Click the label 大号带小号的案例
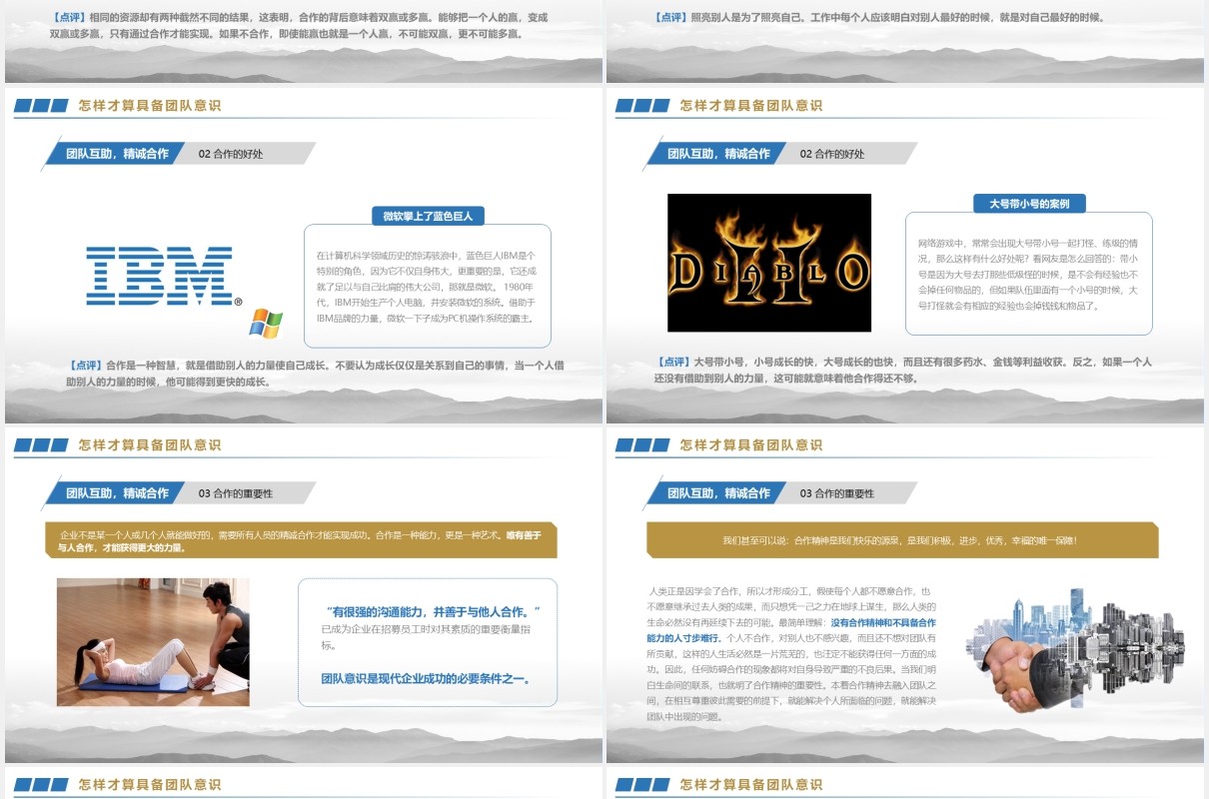Viewport: 1209px width, 799px height. coord(1029,203)
